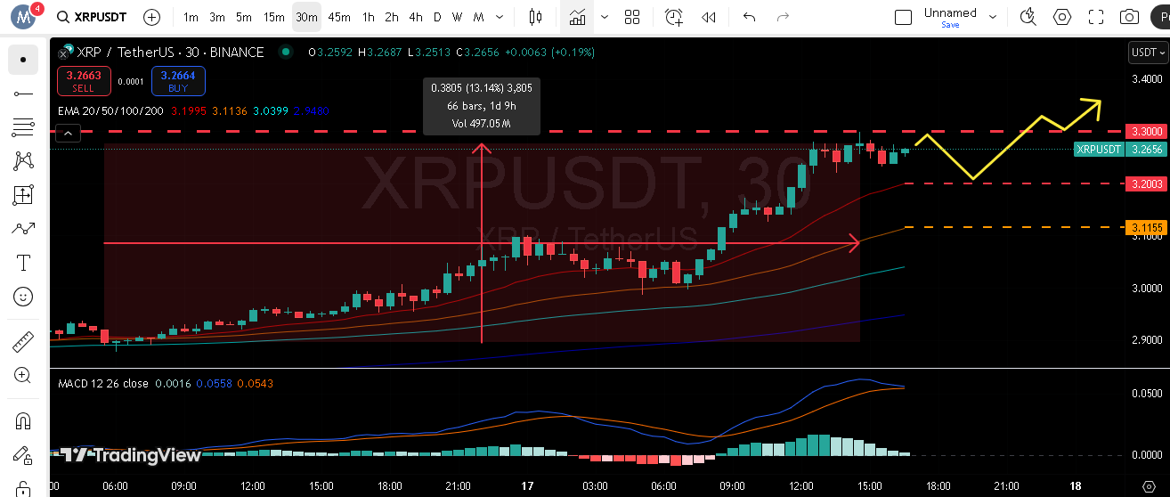1170x497 pixels.
Task: Add a symbol to compare with plus icon
Action: click(x=152, y=17)
